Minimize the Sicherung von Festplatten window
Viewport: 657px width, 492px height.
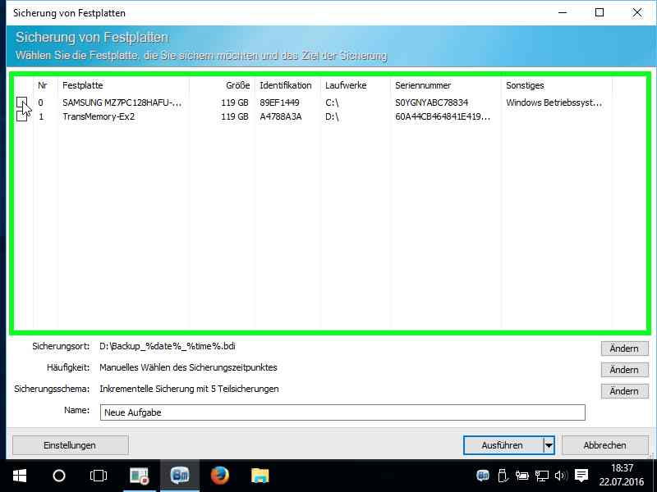563,13
